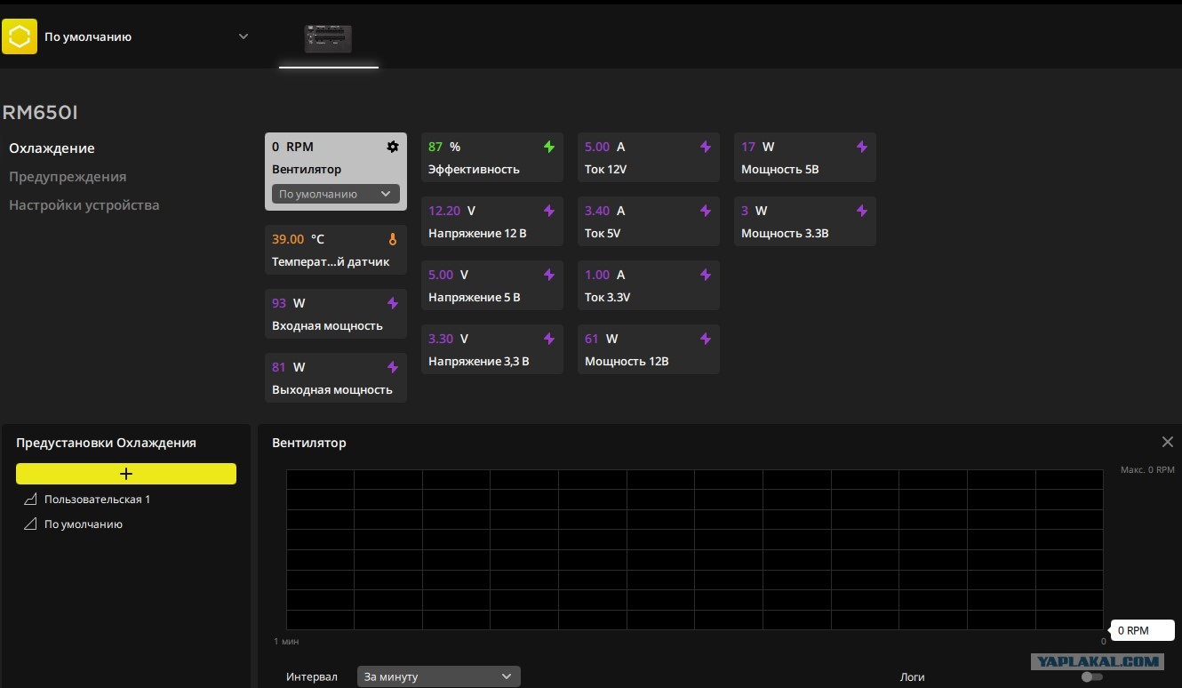Click the Интервал label
The image size is (1182, 688).
[312, 677]
